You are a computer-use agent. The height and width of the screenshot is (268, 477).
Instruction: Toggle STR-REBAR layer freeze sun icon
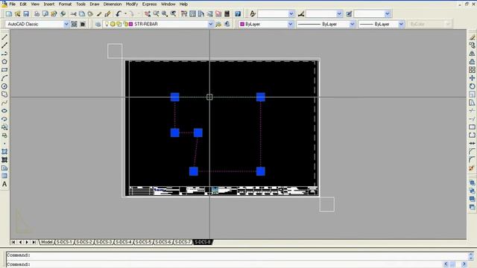pyautogui.click(x=113, y=24)
